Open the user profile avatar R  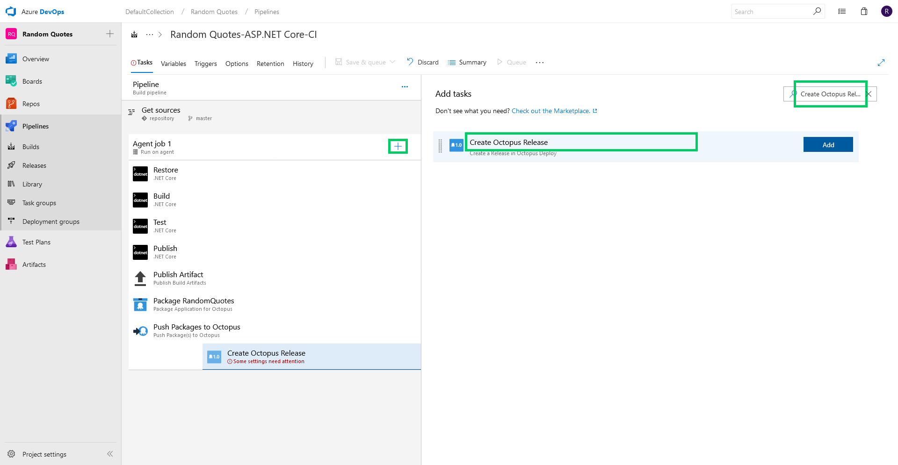(886, 12)
